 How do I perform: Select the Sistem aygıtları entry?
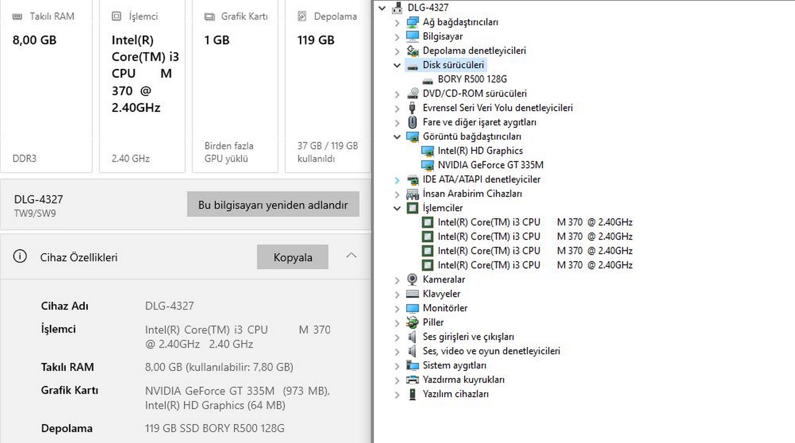[x=454, y=365]
